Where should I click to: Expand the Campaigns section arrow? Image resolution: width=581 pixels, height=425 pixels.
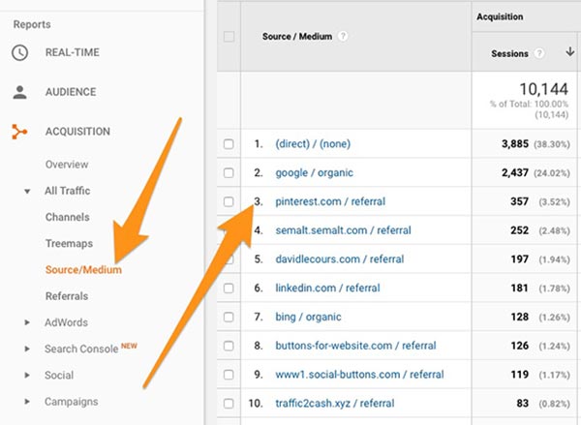coord(27,402)
